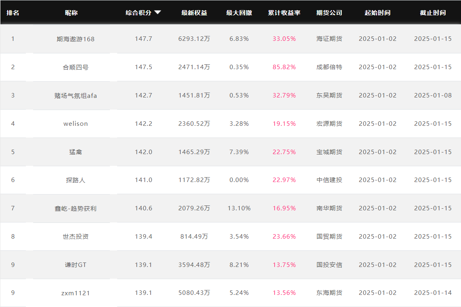Screen dimensions: 461x307
Task: Click the 起始时间 column header
Action: tap(377, 13)
